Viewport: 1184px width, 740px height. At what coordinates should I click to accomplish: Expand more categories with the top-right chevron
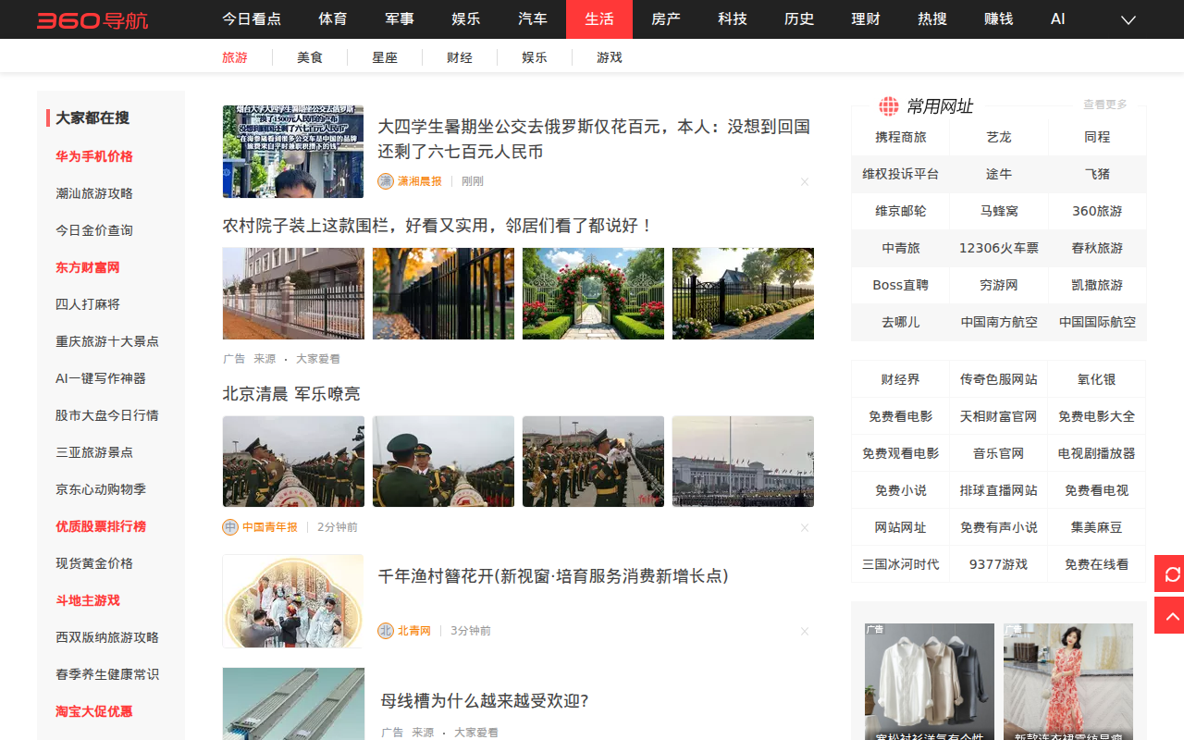coord(1128,19)
